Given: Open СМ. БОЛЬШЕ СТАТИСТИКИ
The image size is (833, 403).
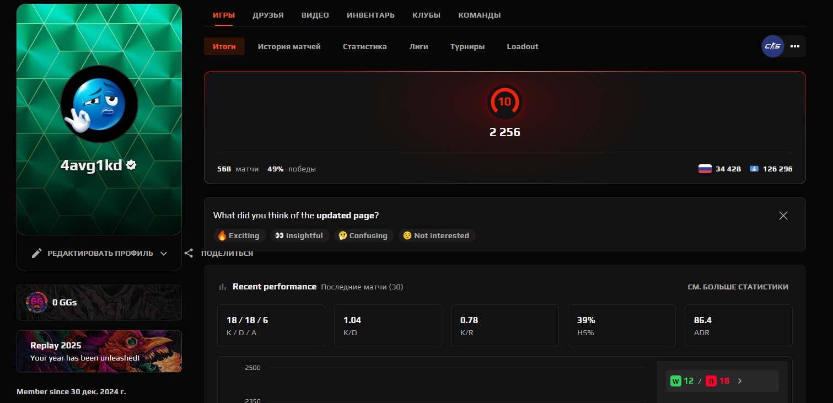Looking at the screenshot, I should click(x=738, y=287).
